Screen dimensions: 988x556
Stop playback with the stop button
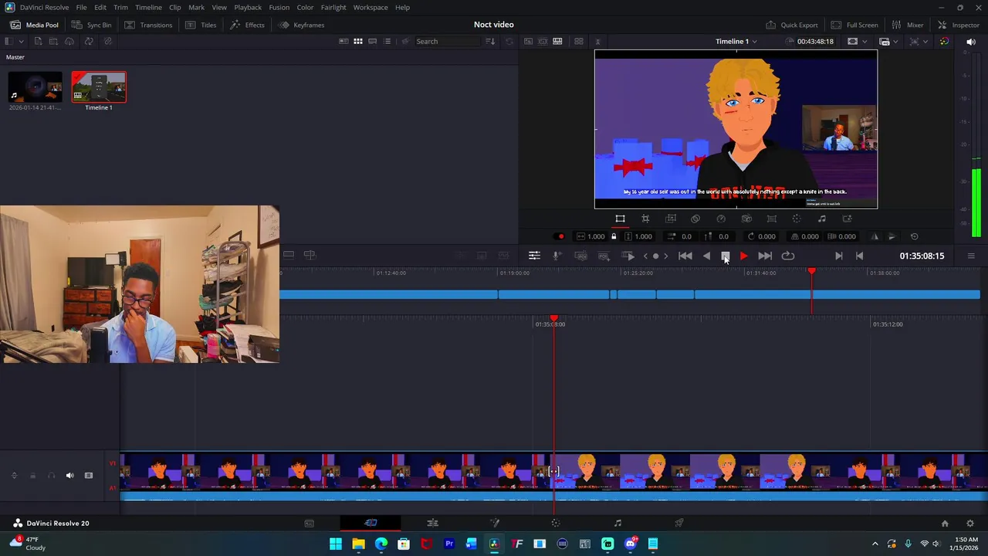coord(726,256)
